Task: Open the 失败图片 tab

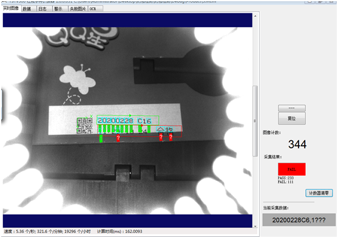Action: click(x=78, y=9)
